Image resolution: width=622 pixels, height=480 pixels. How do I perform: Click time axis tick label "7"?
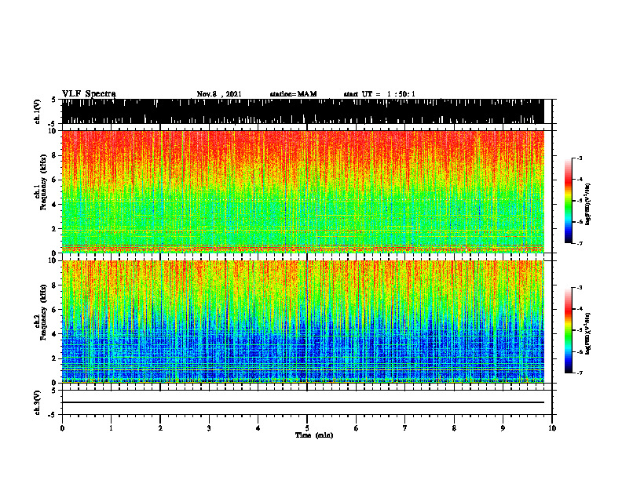tap(405, 428)
